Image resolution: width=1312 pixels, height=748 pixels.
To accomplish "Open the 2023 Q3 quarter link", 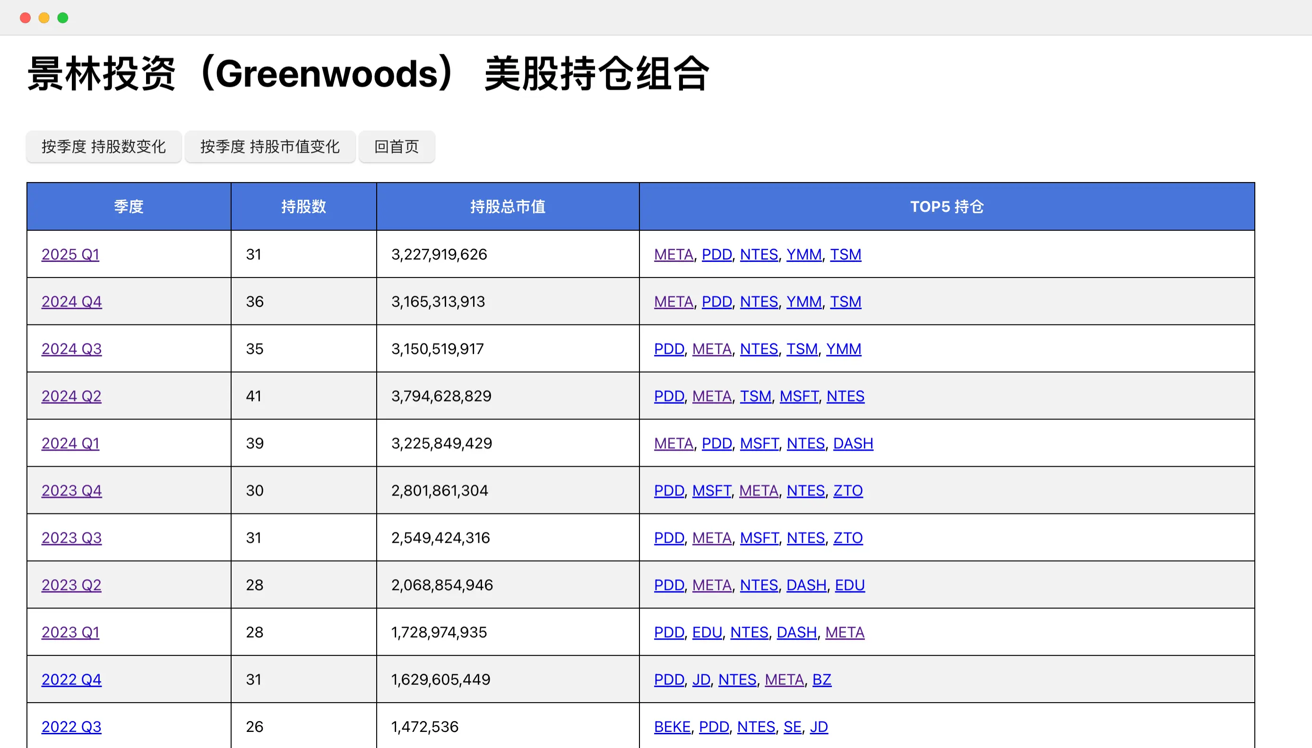I will 72,538.
